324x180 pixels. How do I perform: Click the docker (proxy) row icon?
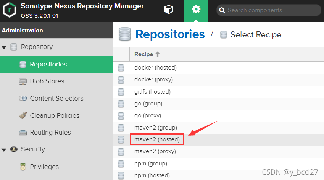pos(121,80)
